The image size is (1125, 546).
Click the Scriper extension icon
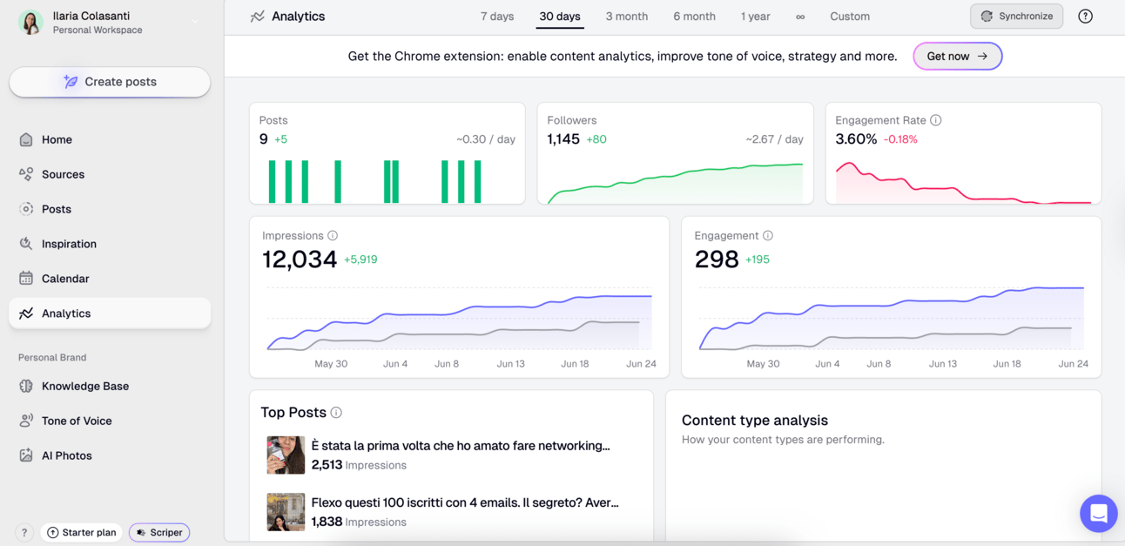(141, 532)
